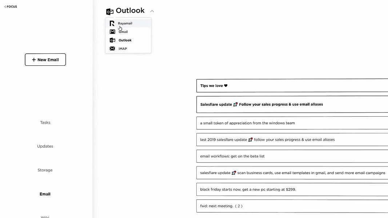Screen dimensions: 388x218
Task: Click the New Email button
Action: pos(45,60)
